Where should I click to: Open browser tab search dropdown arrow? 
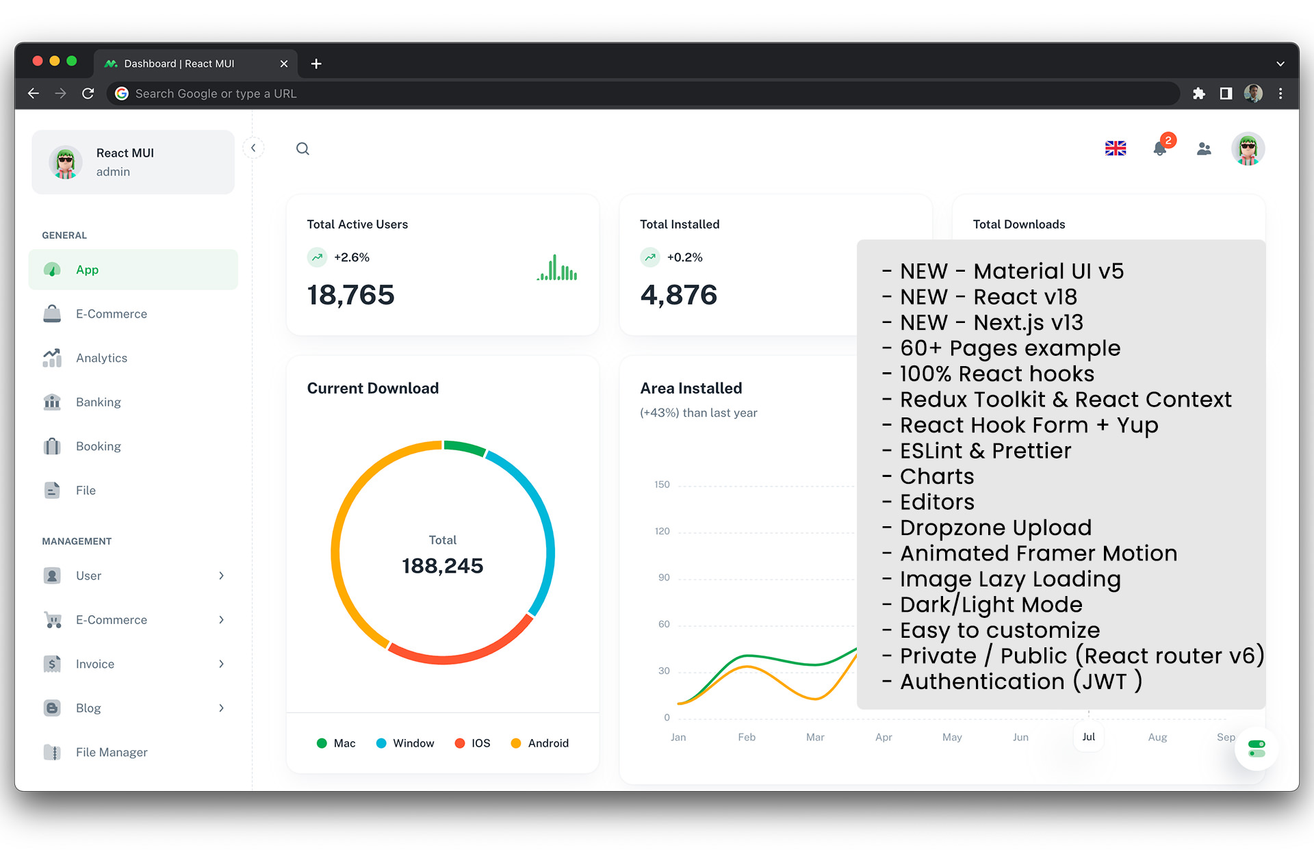pos(1280,64)
